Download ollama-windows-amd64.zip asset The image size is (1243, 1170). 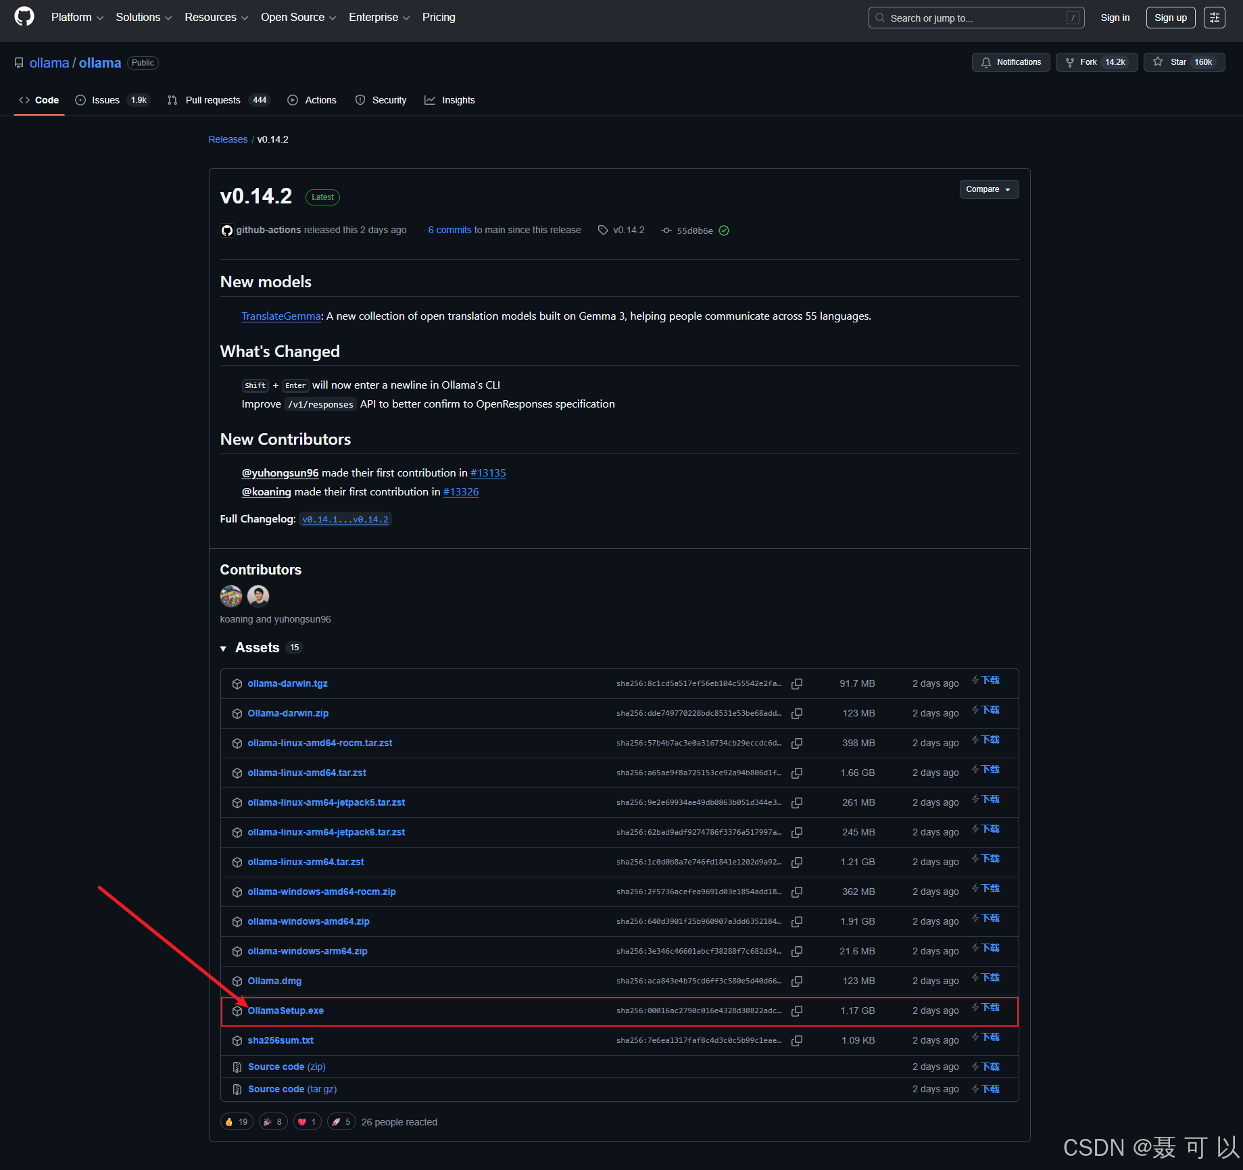point(308,922)
